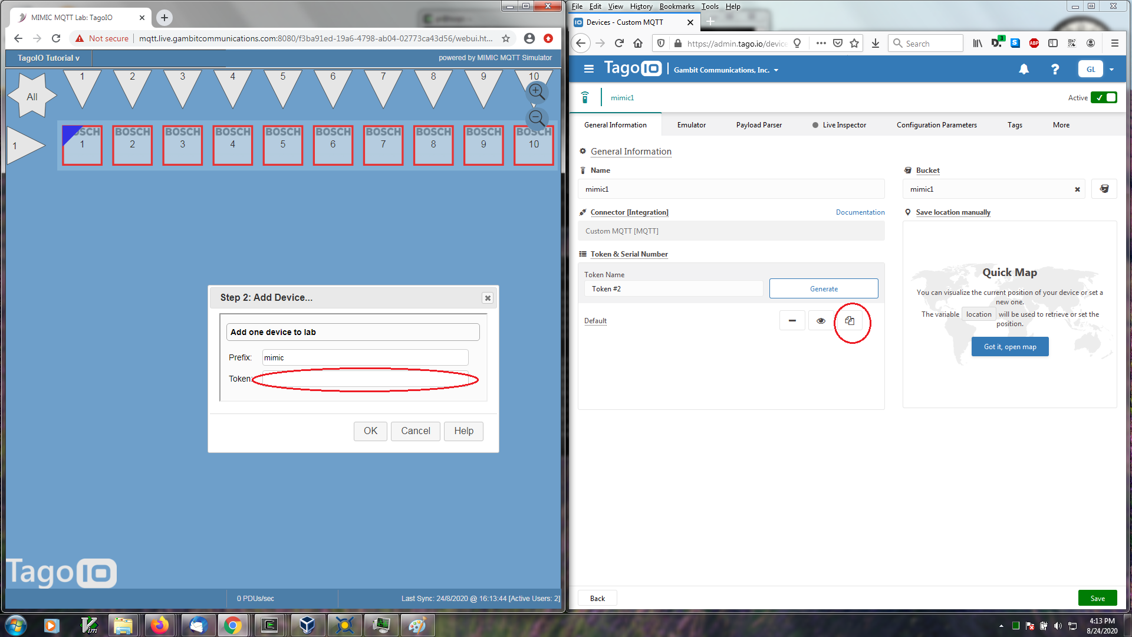Viewport: 1132px width, 637px height.
Task: Bookmark page with Chrome star icon
Action: pos(506,38)
